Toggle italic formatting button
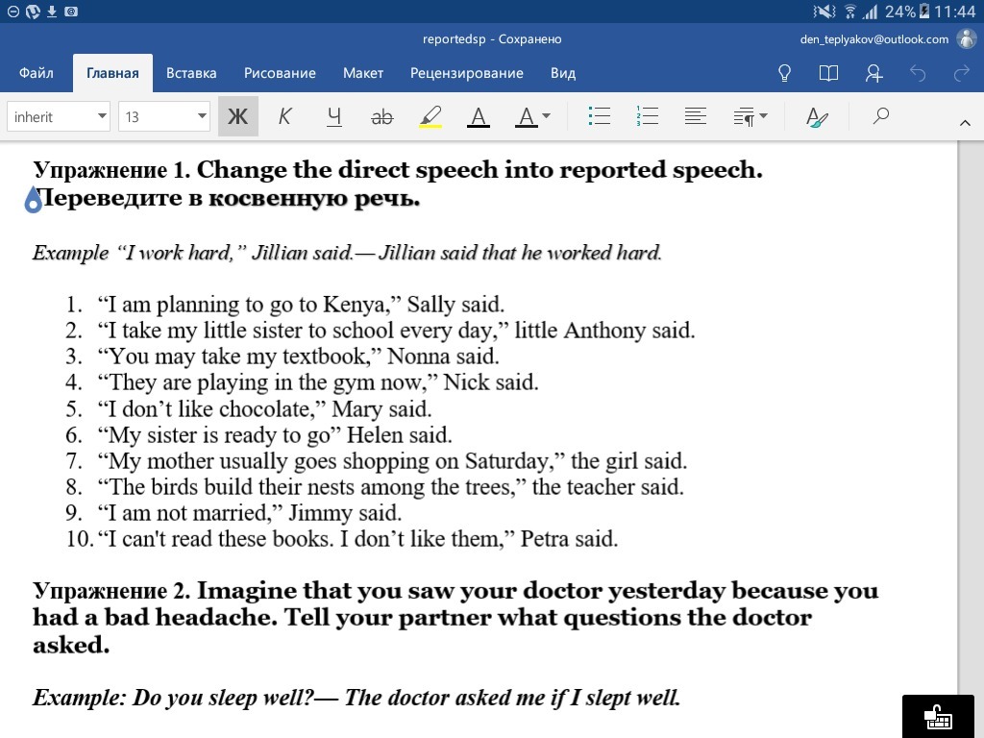Screen dimensions: 984x738 [285, 117]
